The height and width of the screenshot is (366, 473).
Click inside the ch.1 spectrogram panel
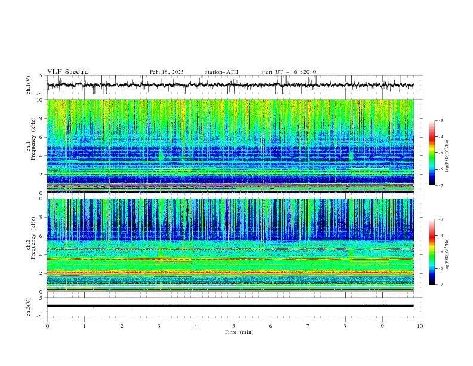[x=231, y=146]
